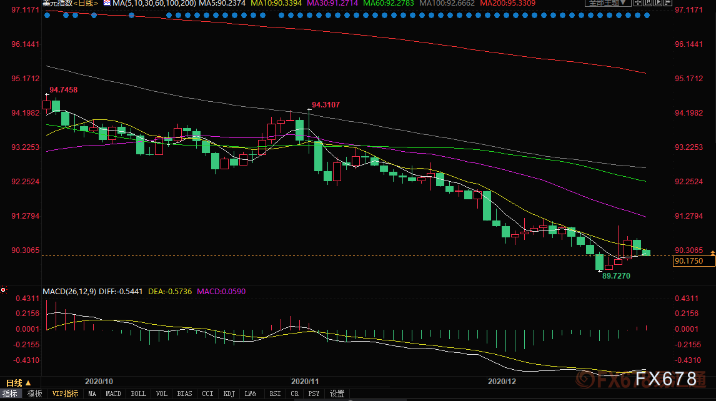The image size is (716, 401).
Task: Toggle the BOLL indicator
Action: (139, 394)
